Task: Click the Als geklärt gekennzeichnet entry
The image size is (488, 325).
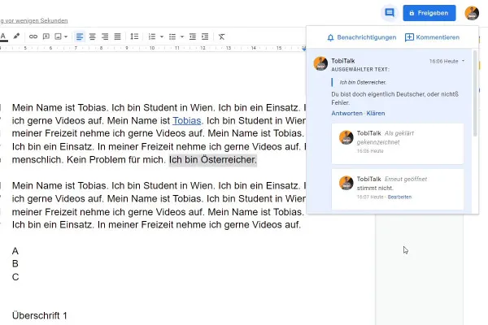Action: pyautogui.click(x=398, y=143)
